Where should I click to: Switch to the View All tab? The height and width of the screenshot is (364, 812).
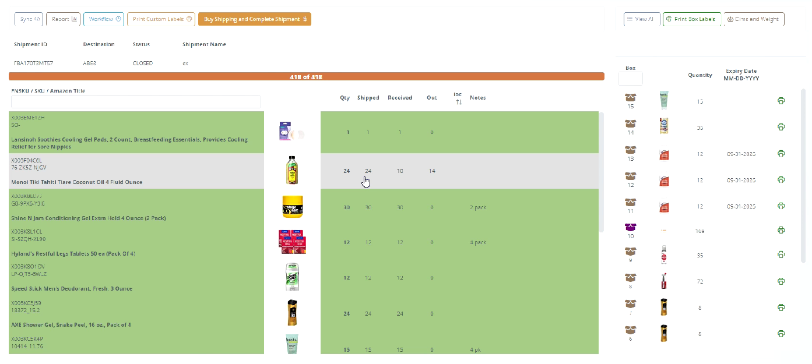[x=642, y=19]
